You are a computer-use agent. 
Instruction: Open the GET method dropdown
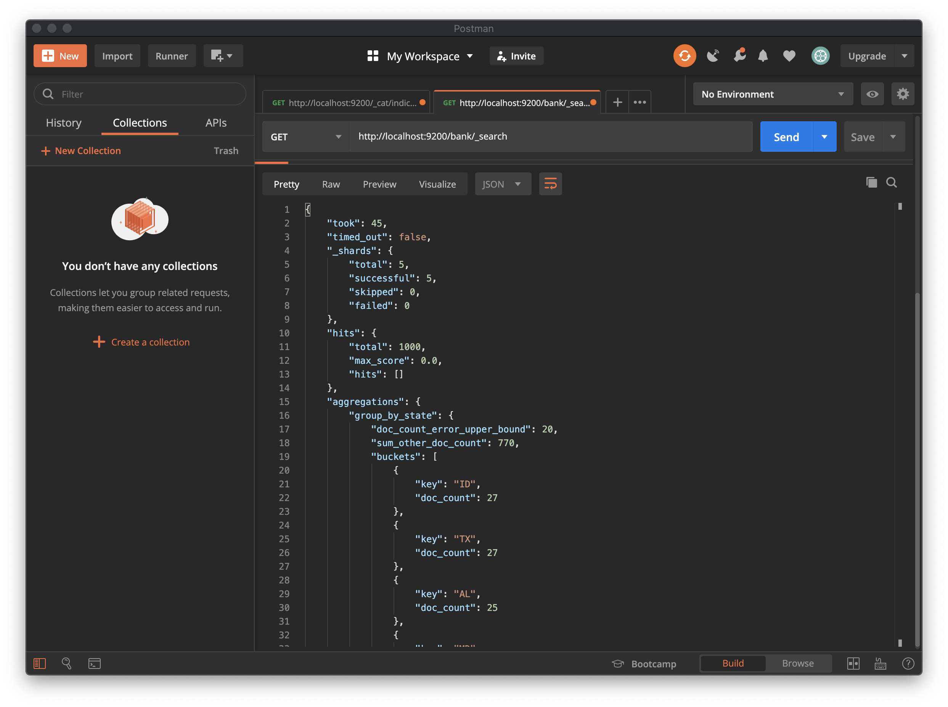tap(305, 137)
